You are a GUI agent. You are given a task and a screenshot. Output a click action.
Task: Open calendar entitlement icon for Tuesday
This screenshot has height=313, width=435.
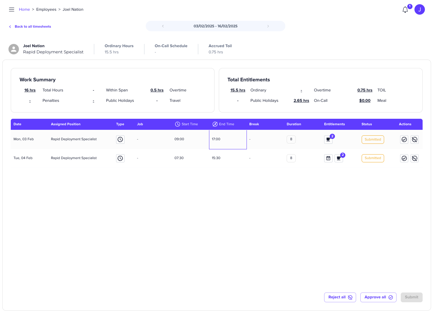click(328, 158)
